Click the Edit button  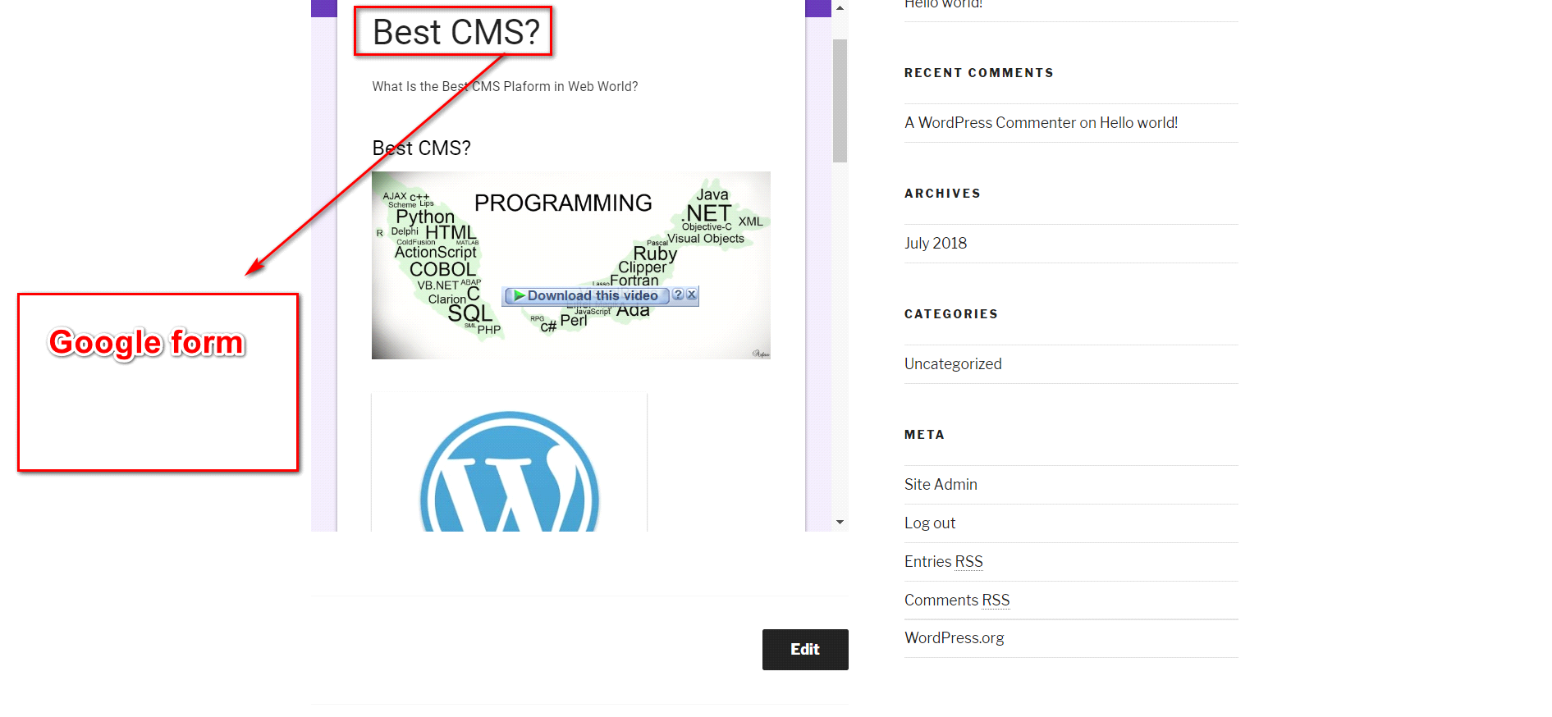tap(805, 650)
